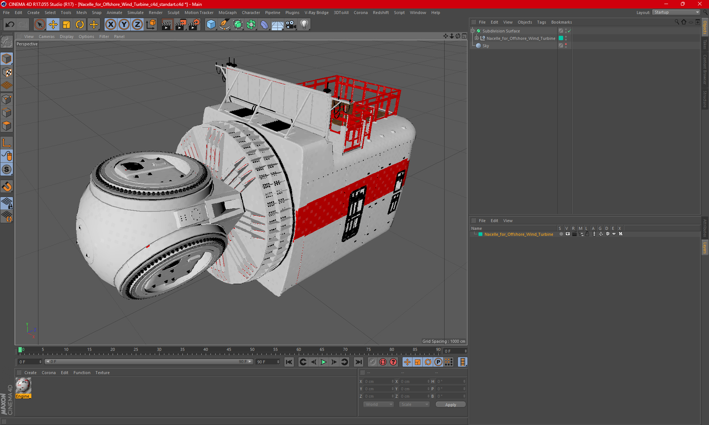
Task: Toggle Y axis lock
Action: click(x=124, y=25)
